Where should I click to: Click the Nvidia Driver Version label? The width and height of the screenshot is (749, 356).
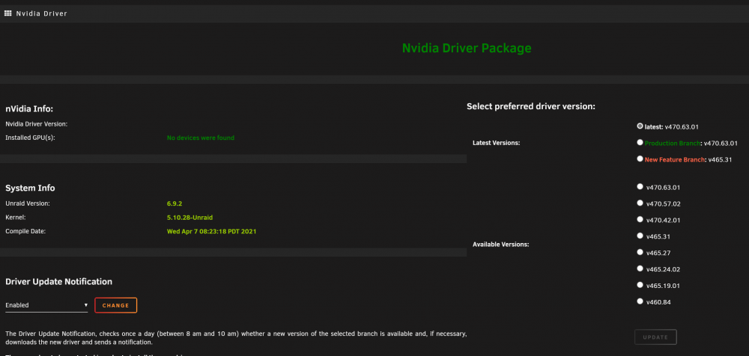36,124
